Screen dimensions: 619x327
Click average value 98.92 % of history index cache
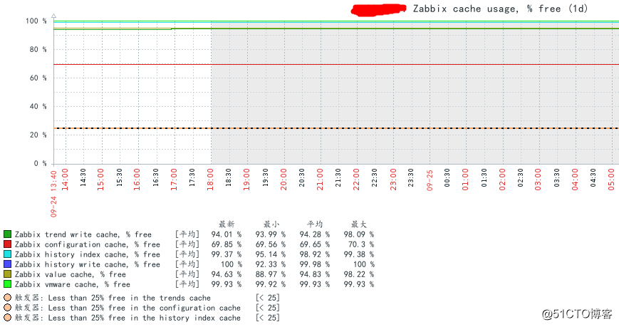[315, 254]
